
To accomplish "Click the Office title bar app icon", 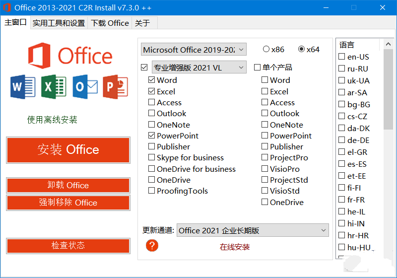I will [6, 7].
